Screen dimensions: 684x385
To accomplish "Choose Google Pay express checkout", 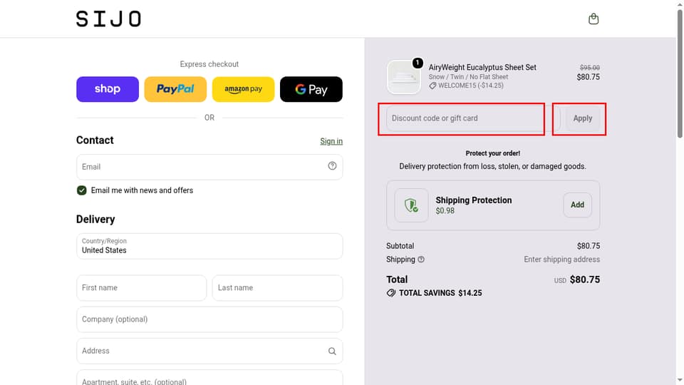I will [311, 89].
